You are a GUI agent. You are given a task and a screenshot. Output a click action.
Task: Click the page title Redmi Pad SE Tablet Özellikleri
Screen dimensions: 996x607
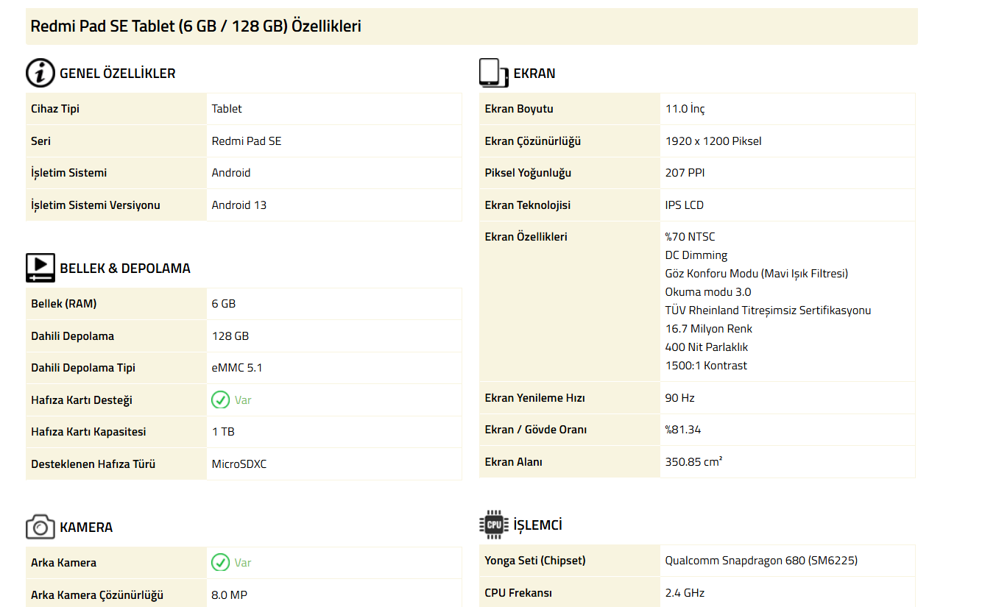click(196, 26)
